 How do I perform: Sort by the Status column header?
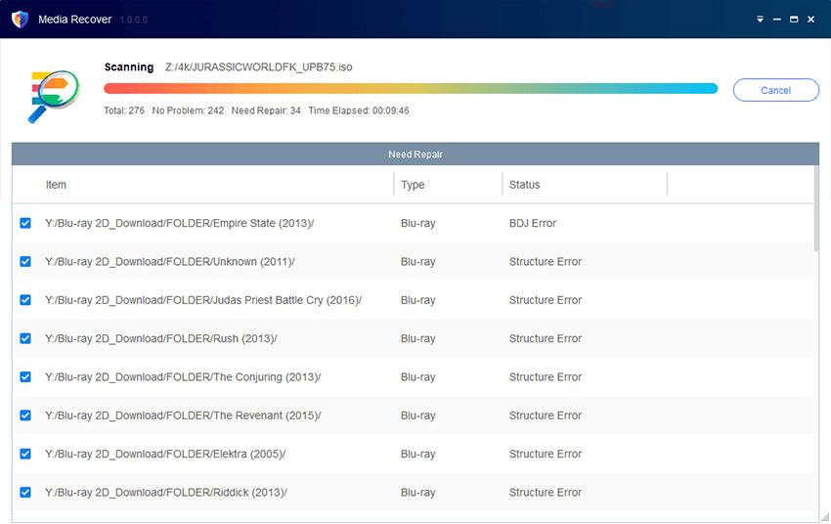tap(524, 185)
